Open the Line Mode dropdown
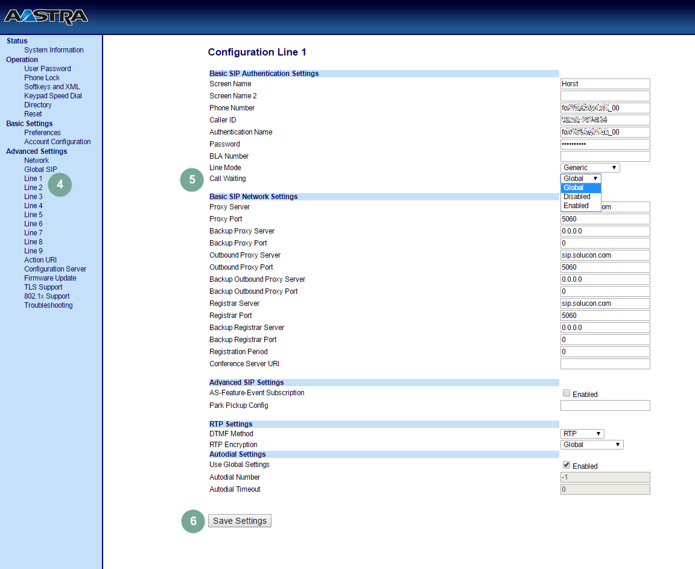 point(589,168)
